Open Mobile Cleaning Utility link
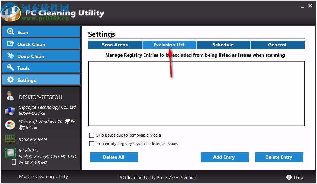 pyautogui.click(x=43, y=176)
